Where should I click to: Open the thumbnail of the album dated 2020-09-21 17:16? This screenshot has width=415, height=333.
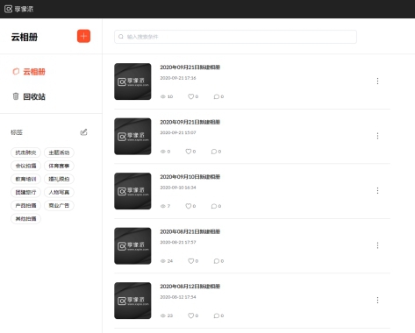[132, 81]
